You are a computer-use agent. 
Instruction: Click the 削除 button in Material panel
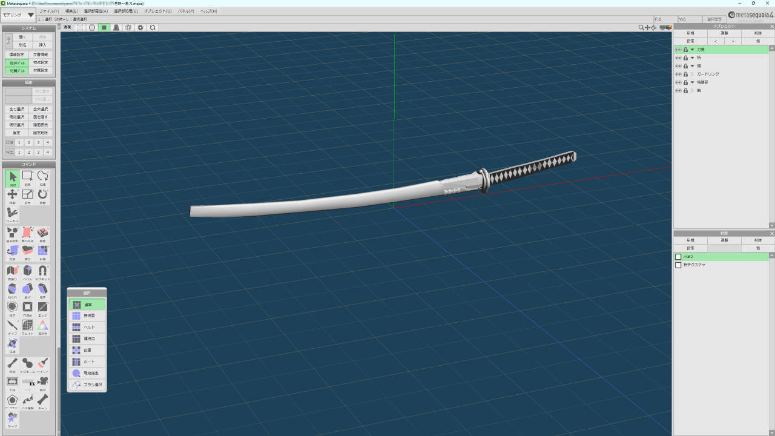pos(757,240)
